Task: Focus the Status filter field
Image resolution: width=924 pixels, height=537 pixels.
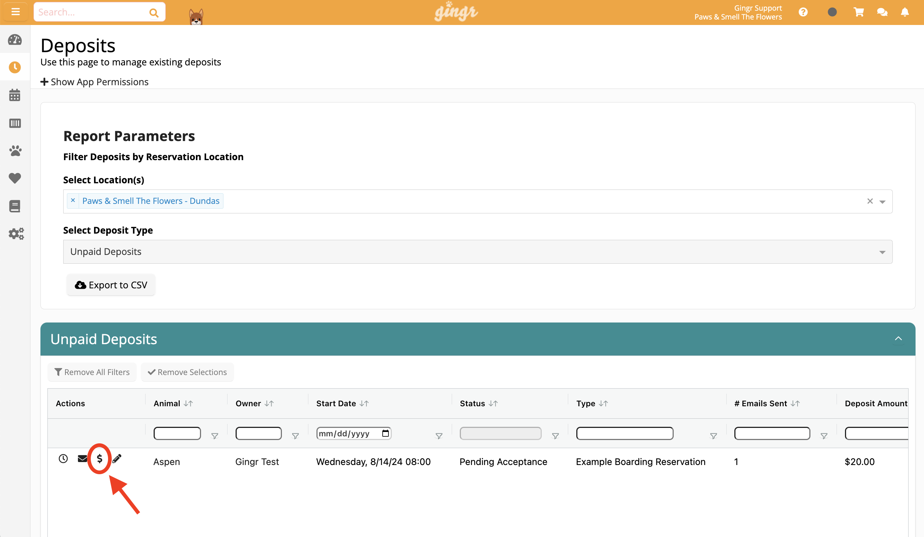Action: 501,433
